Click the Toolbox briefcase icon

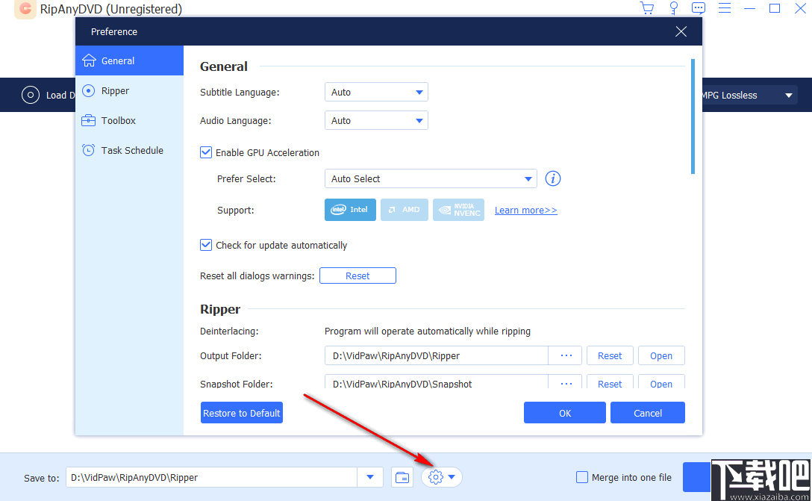(x=89, y=120)
